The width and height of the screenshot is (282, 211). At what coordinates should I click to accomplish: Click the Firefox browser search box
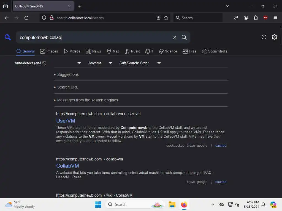198,18
